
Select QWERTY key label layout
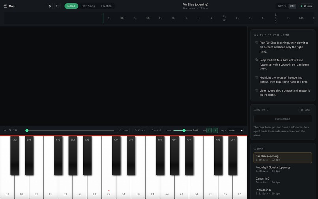[282, 6]
